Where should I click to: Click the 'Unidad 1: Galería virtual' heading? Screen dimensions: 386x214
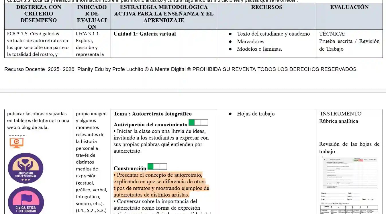[145, 34]
